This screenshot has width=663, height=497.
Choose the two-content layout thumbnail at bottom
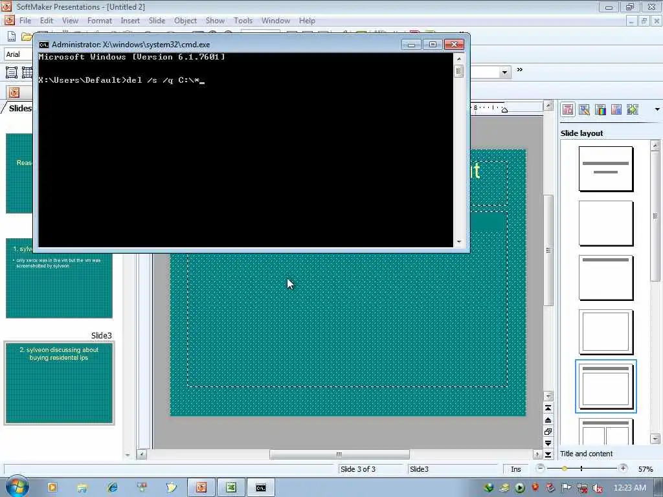pos(606,431)
